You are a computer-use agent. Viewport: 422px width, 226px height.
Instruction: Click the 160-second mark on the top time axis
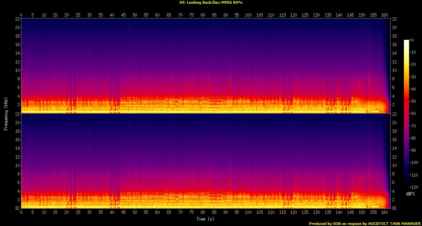point(384,15)
